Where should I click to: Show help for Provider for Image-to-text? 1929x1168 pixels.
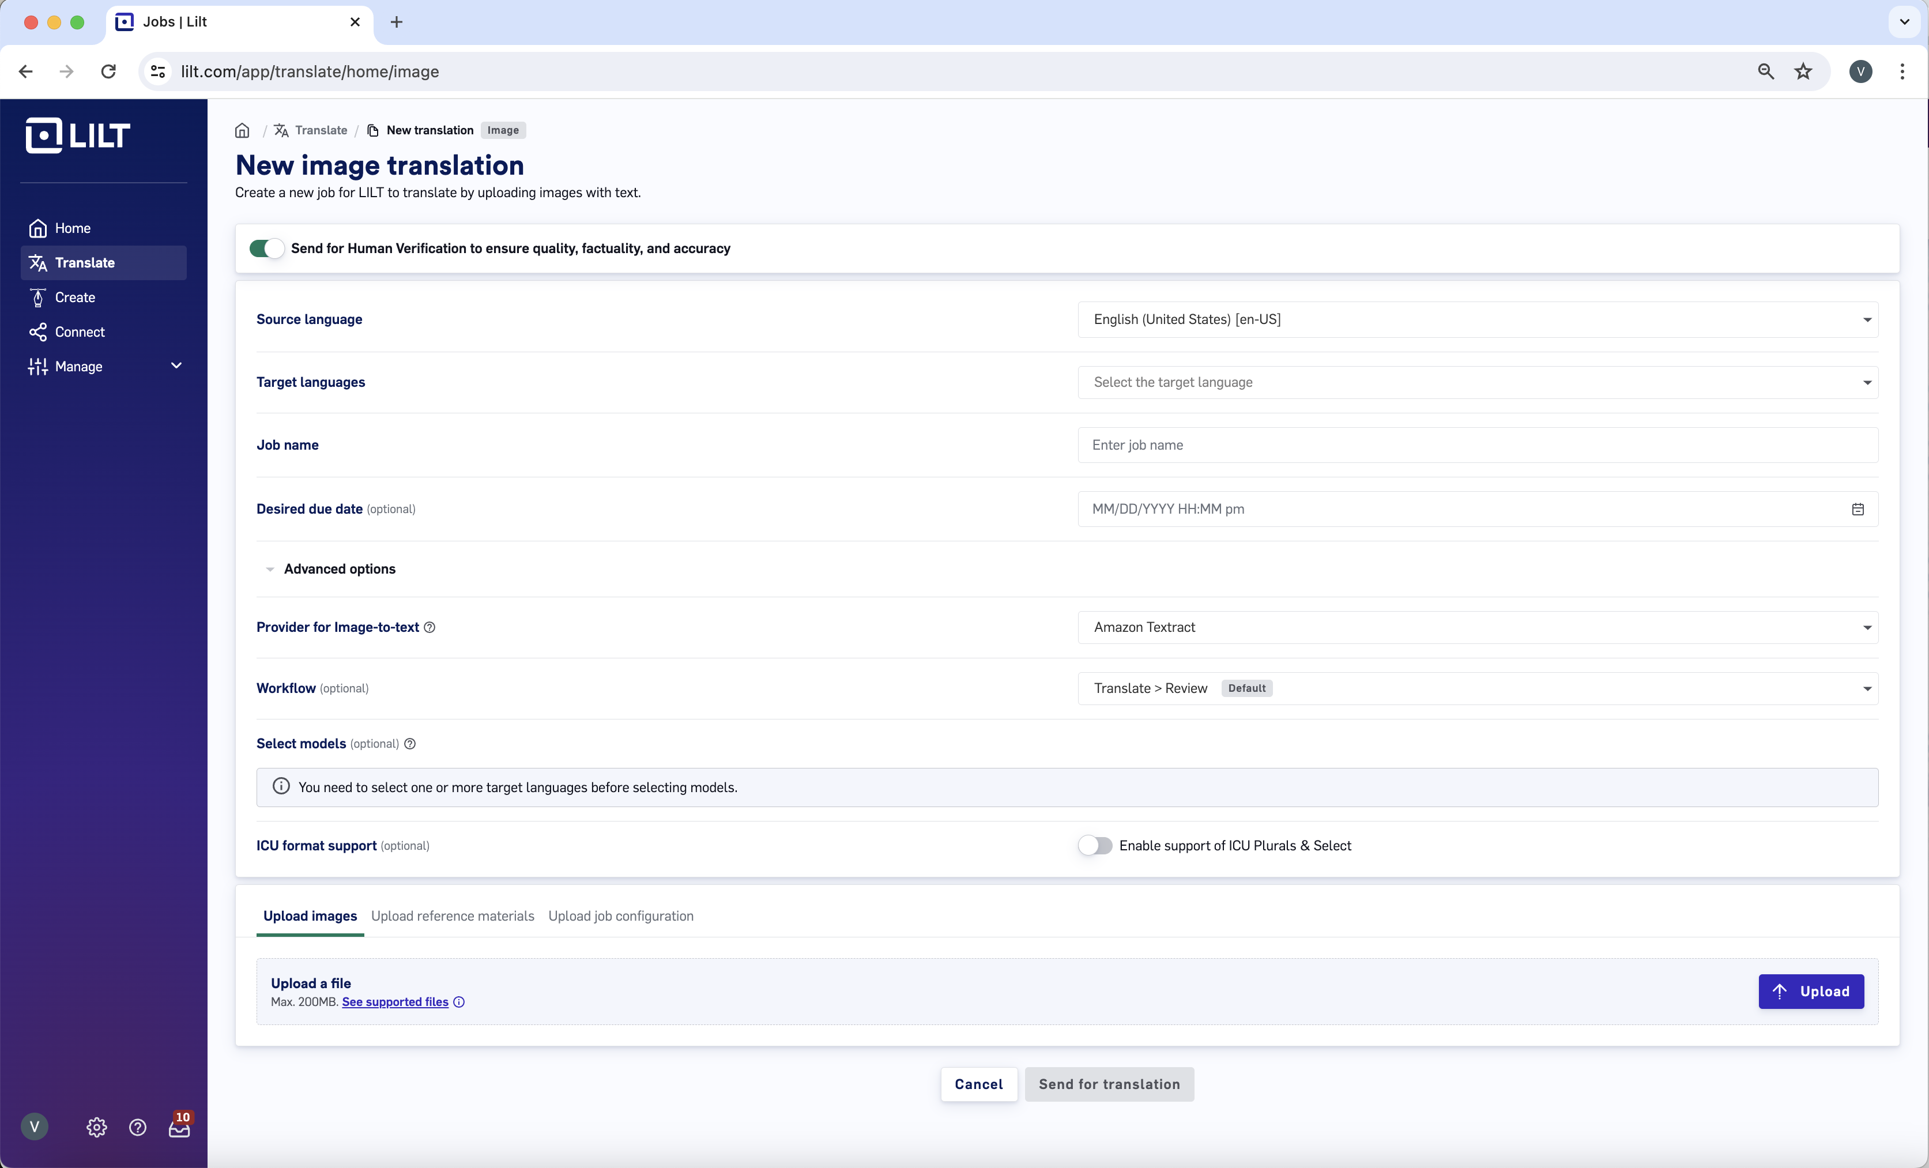[430, 627]
